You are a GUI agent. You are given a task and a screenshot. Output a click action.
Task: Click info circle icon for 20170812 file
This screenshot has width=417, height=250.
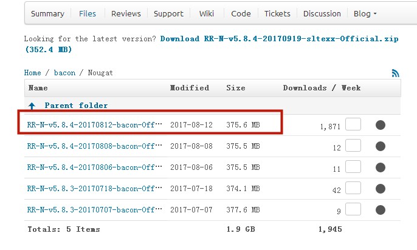click(x=381, y=125)
